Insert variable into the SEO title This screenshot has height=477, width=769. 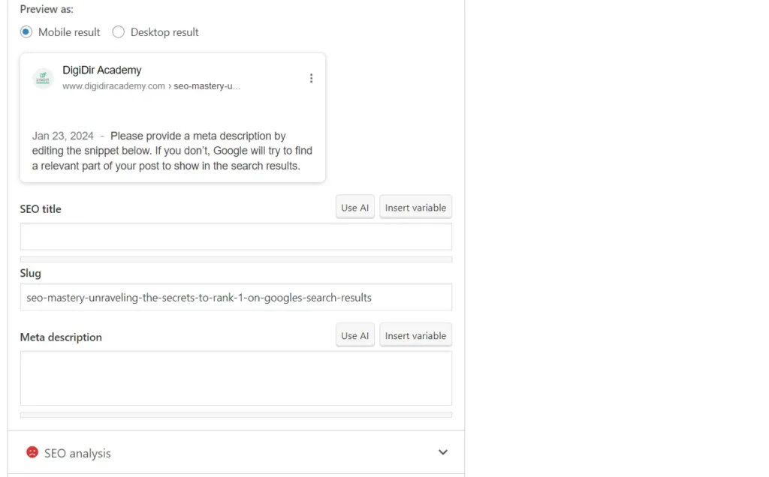point(415,208)
